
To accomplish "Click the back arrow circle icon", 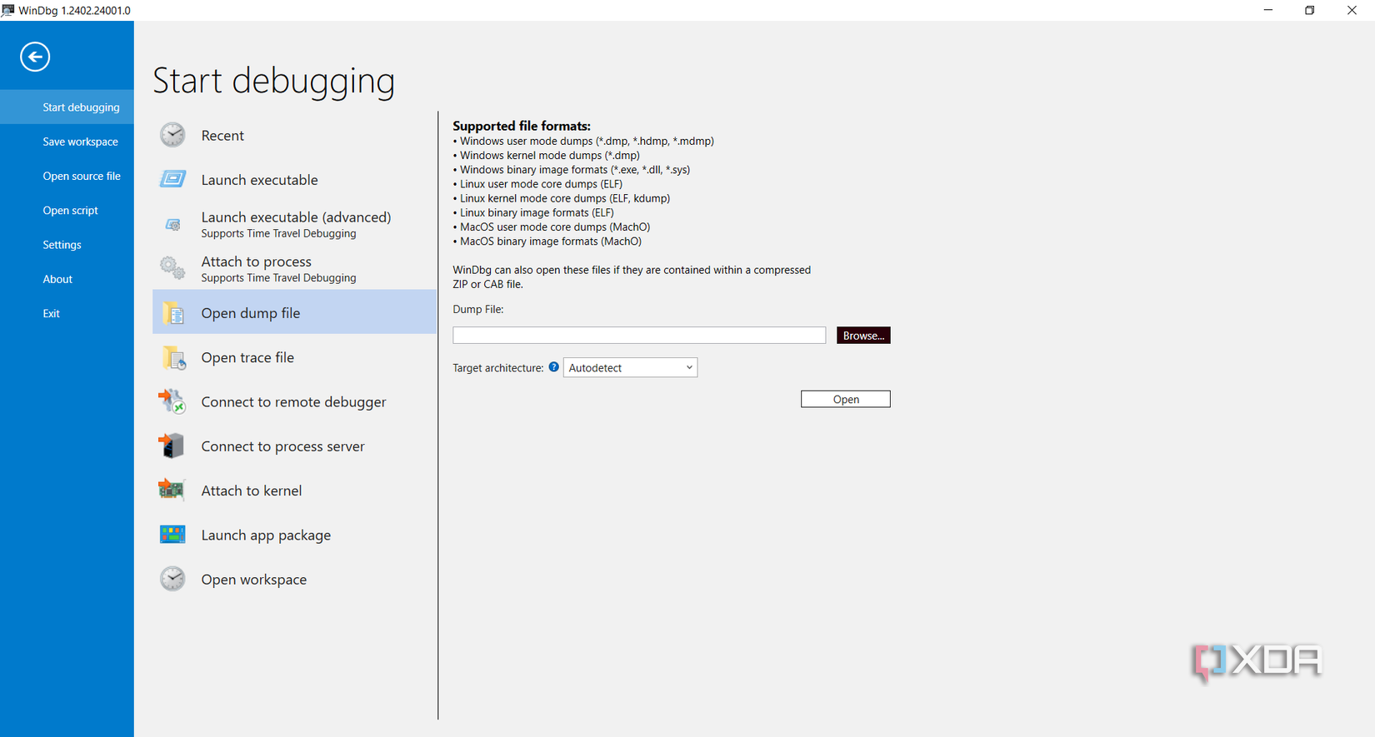I will click(35, 57).
